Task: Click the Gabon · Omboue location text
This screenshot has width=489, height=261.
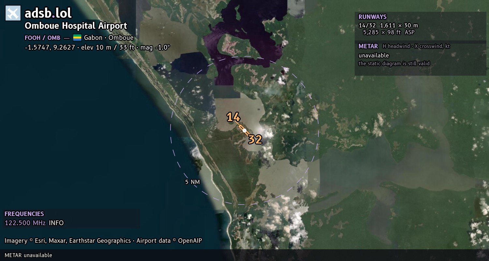Action: click(x=109, y=38)
